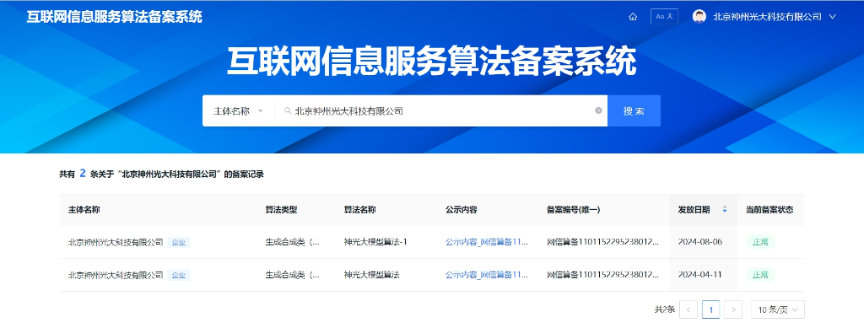Go to previous page arrow
The height and width of the screenshot is (328, 864).
(x=688, y=309)
